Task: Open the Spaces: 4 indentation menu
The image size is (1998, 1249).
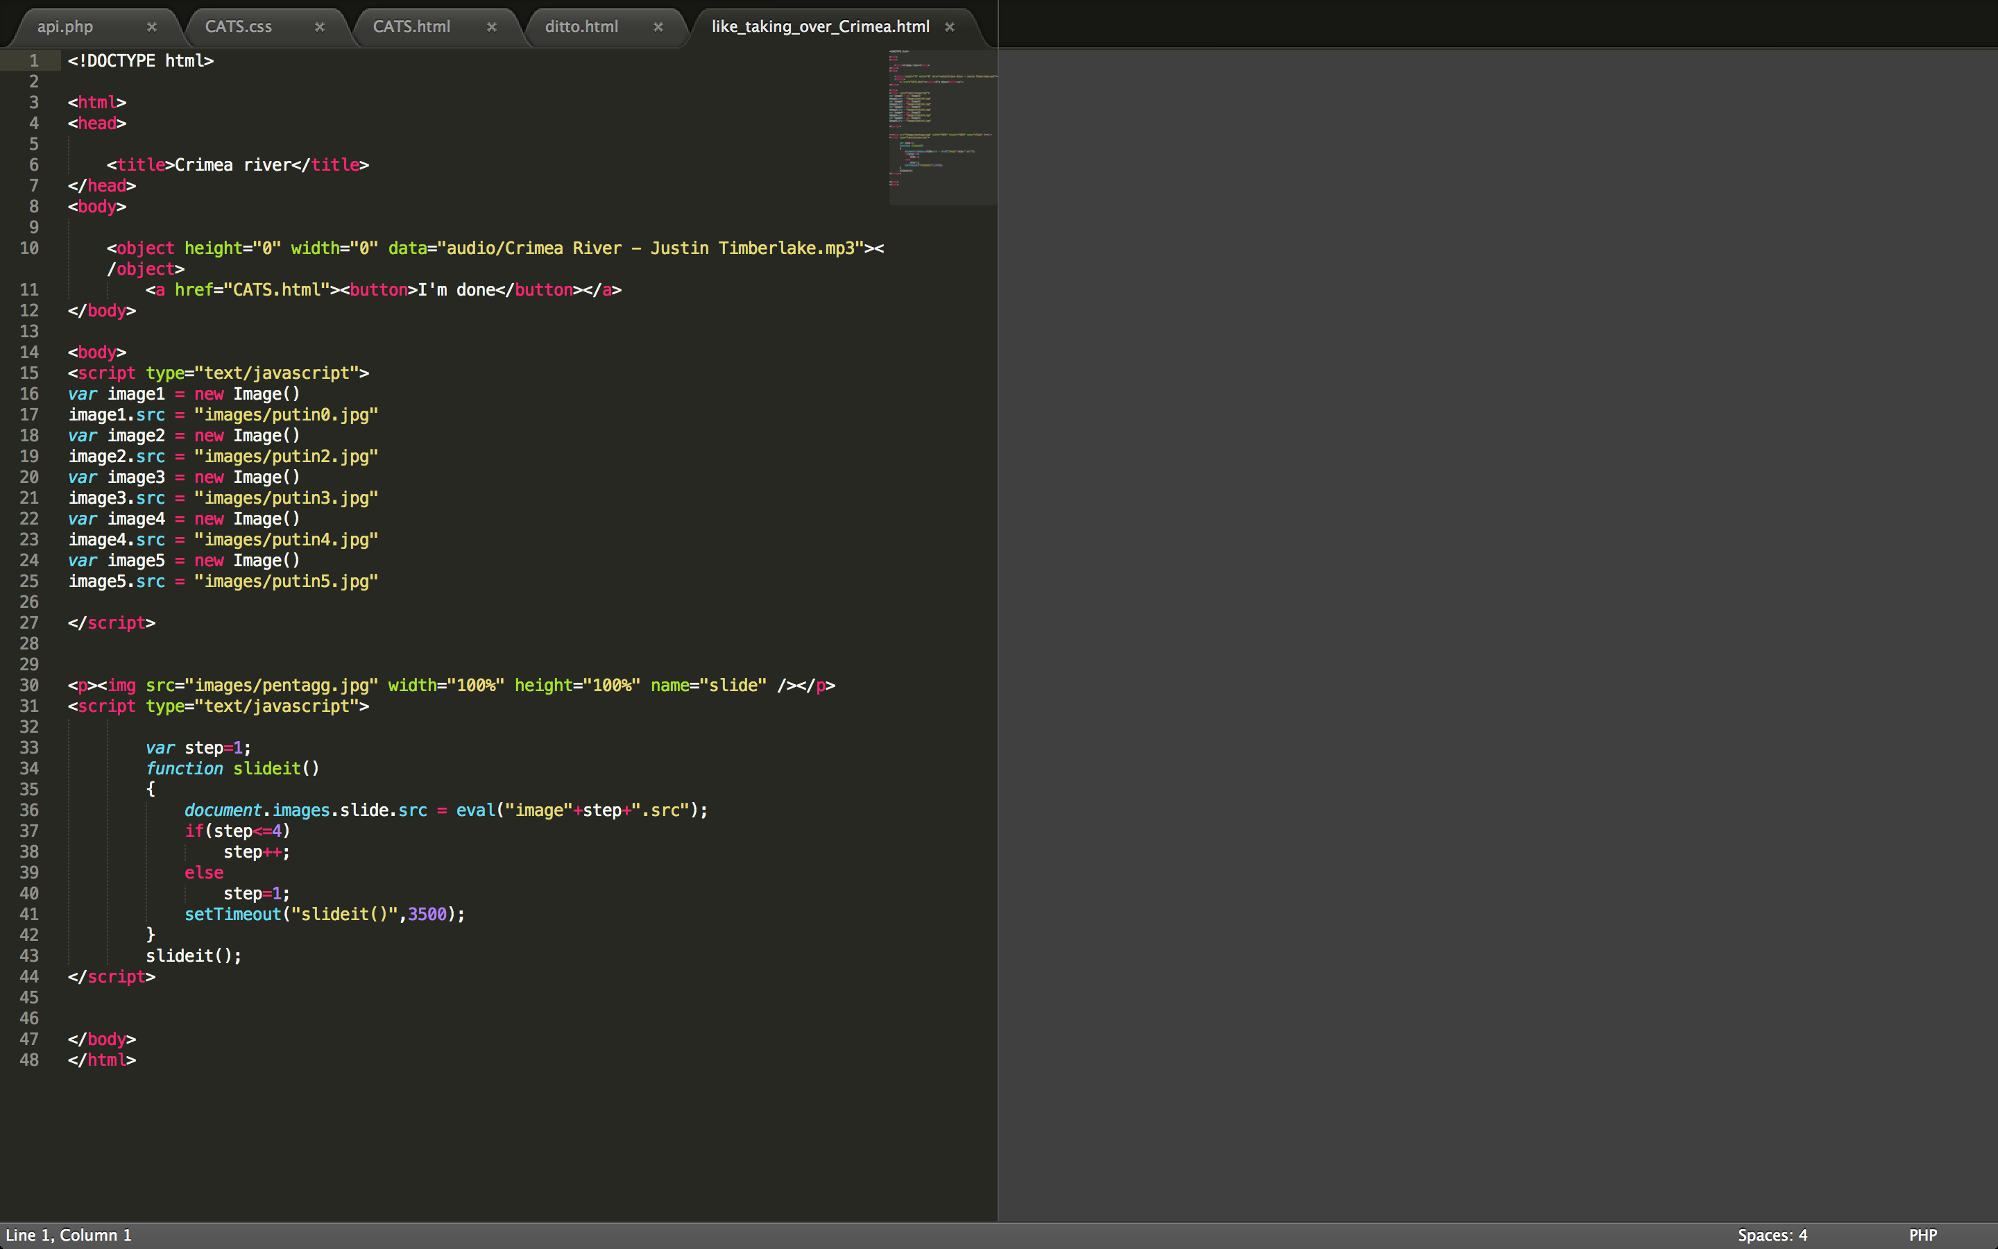Action: click(x=1772, y=1235)
